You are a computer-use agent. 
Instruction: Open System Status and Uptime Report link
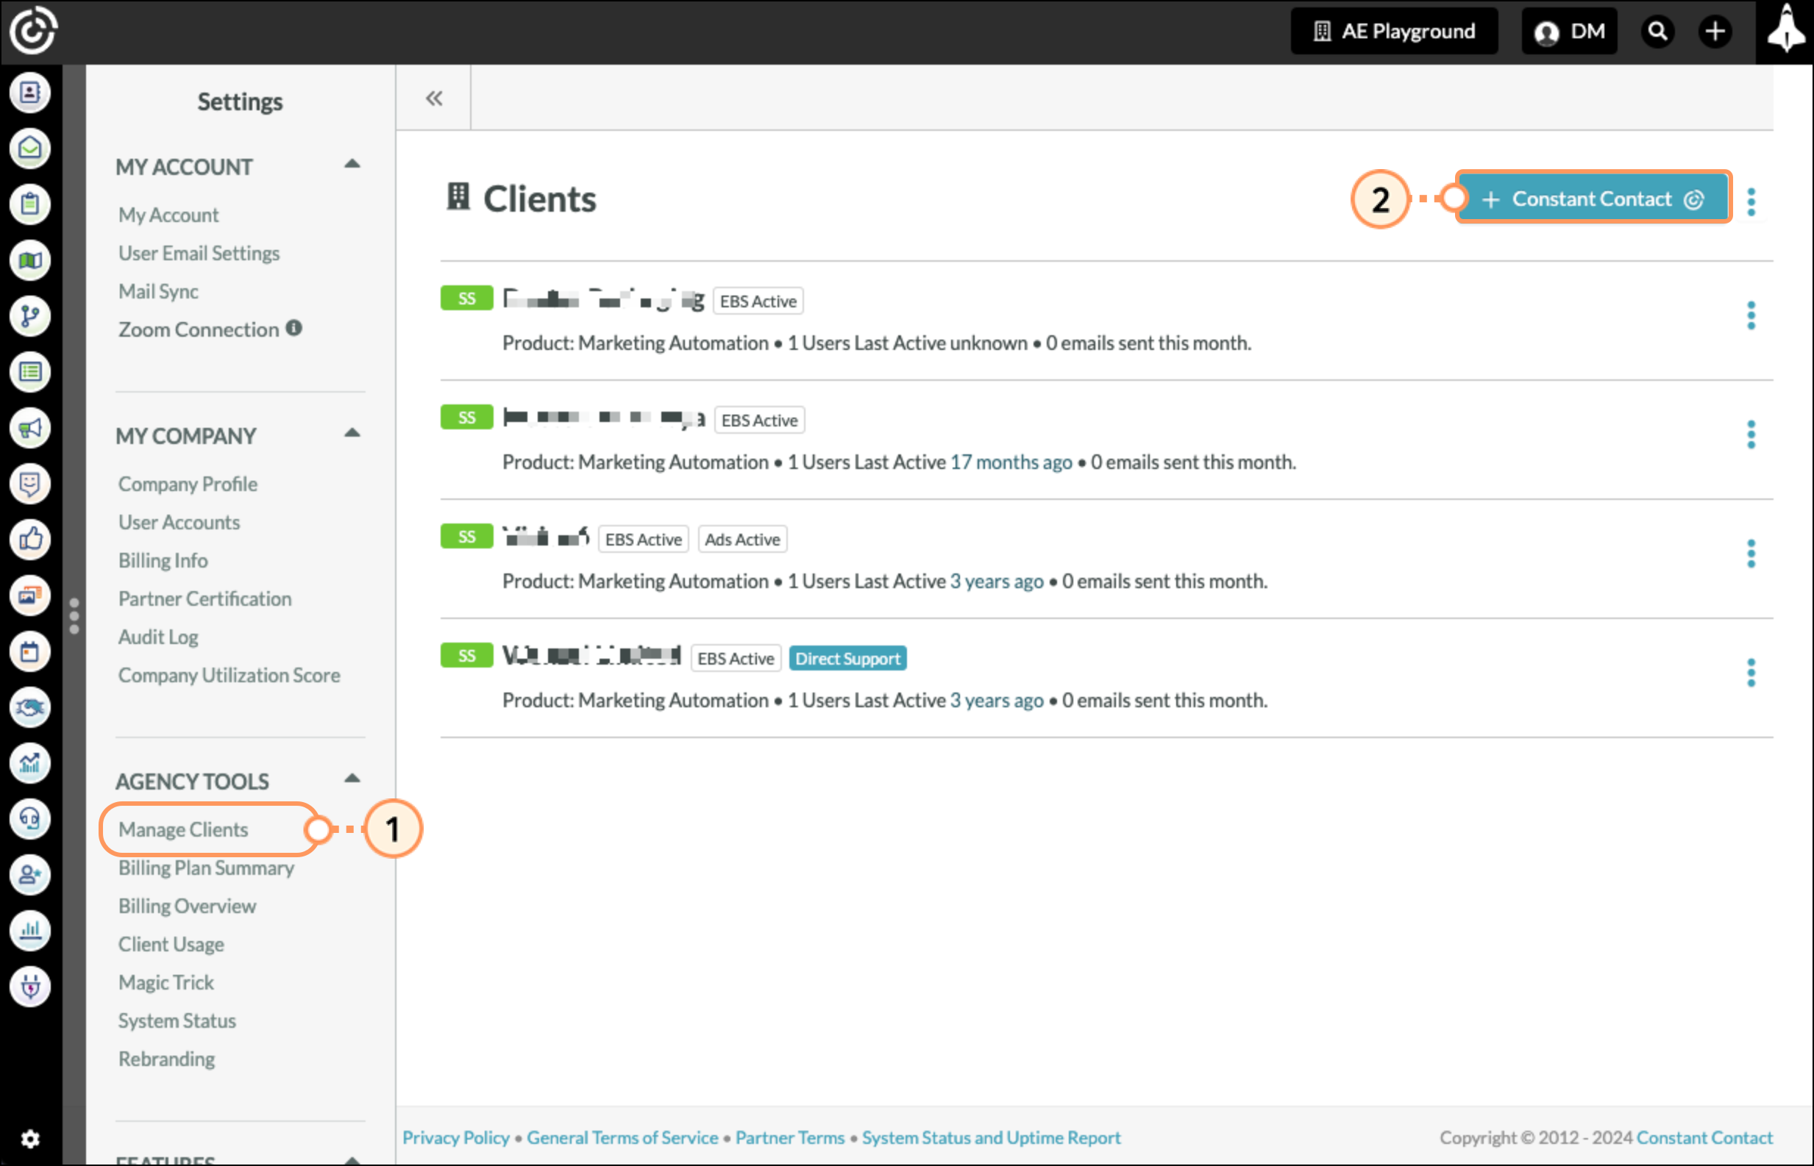tap(992, 1137)
